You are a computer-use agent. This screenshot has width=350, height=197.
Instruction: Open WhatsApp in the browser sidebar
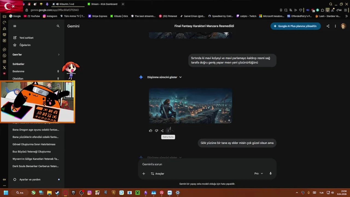coord(4,56)
